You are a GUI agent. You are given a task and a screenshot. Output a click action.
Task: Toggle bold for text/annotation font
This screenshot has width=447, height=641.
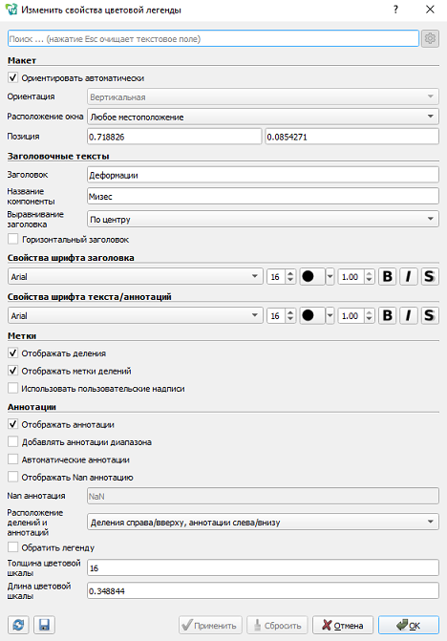388,315
